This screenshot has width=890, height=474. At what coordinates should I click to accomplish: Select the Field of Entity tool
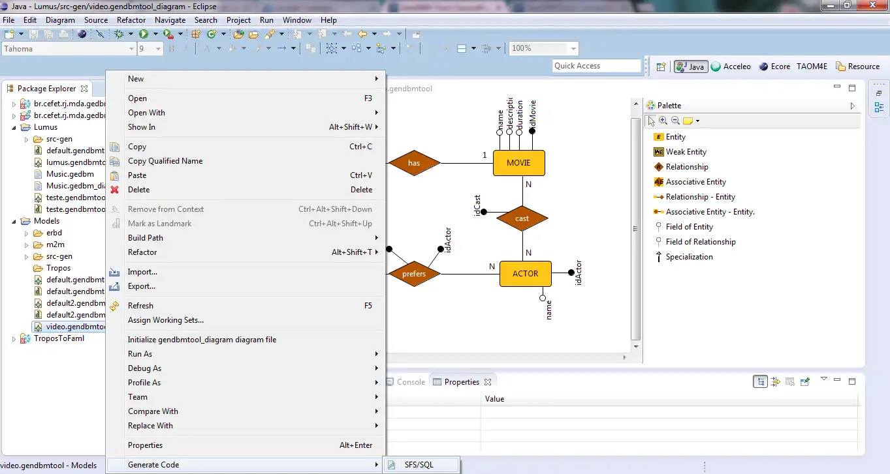684,227
